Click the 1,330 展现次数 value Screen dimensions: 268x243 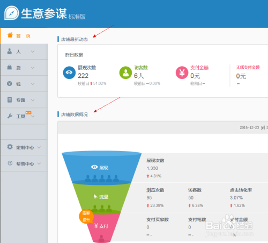click(x=152, y=168)
